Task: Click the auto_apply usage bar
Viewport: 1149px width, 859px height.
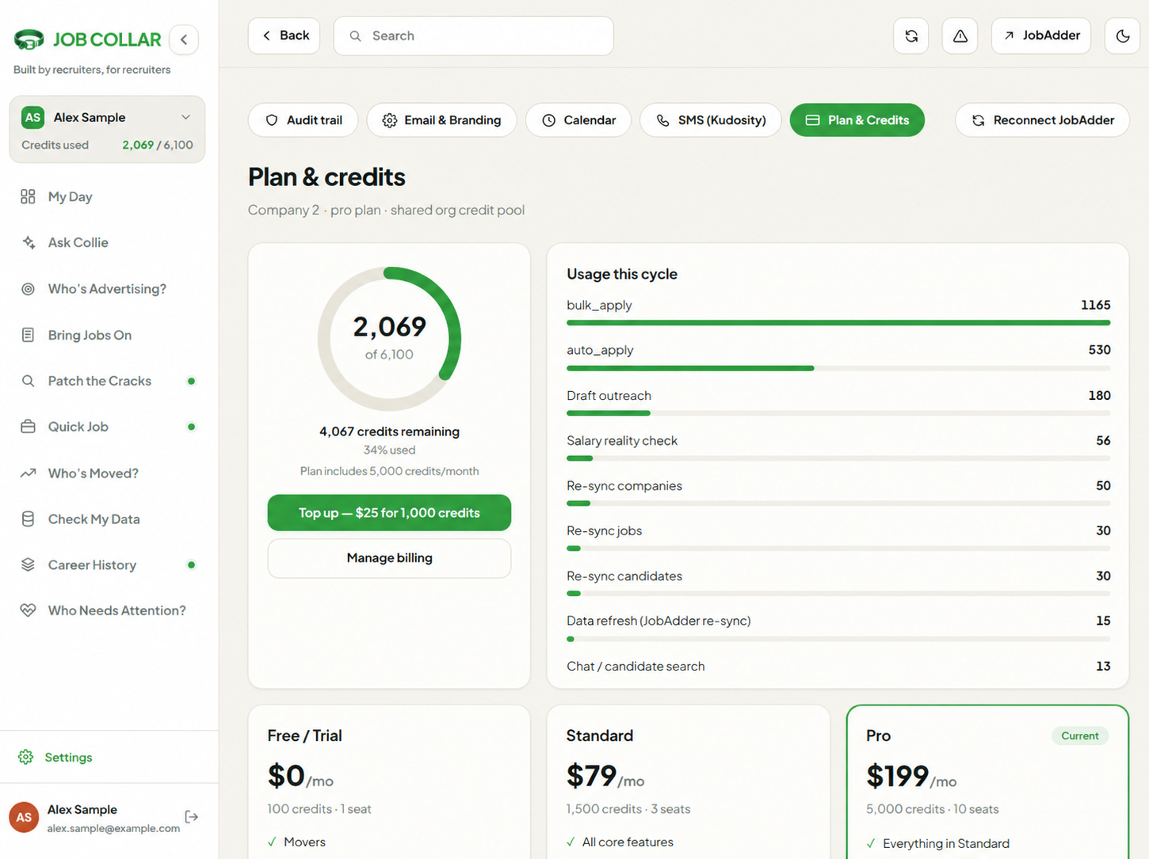Action: 838,368
